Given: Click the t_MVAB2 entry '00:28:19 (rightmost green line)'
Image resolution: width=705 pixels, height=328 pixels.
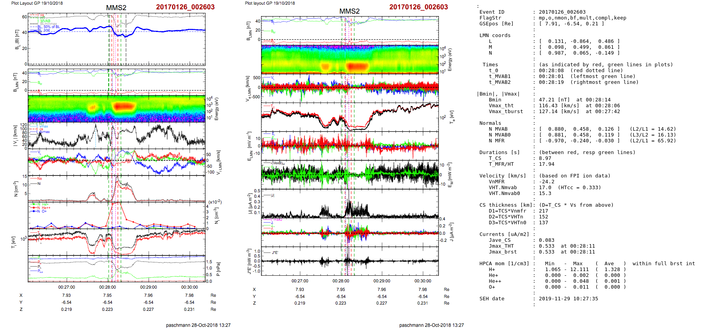Looking at the screenshot, I should point(589,82).
